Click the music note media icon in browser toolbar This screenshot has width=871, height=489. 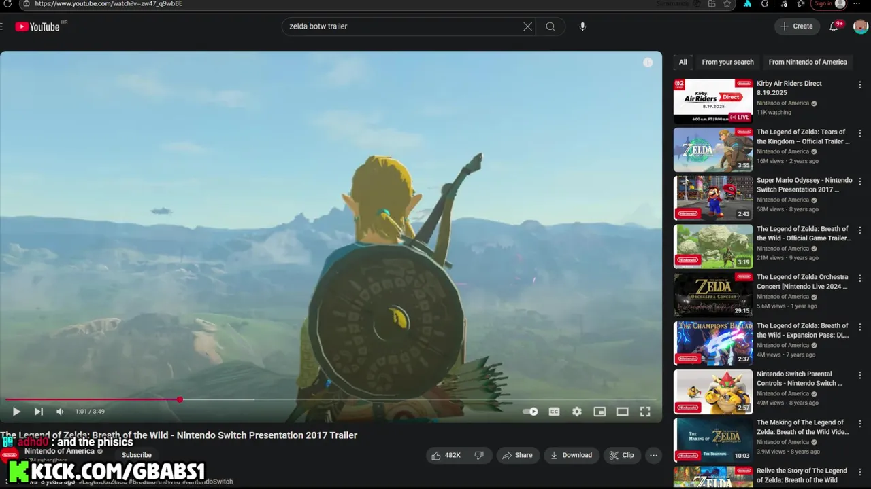(784, 3)
